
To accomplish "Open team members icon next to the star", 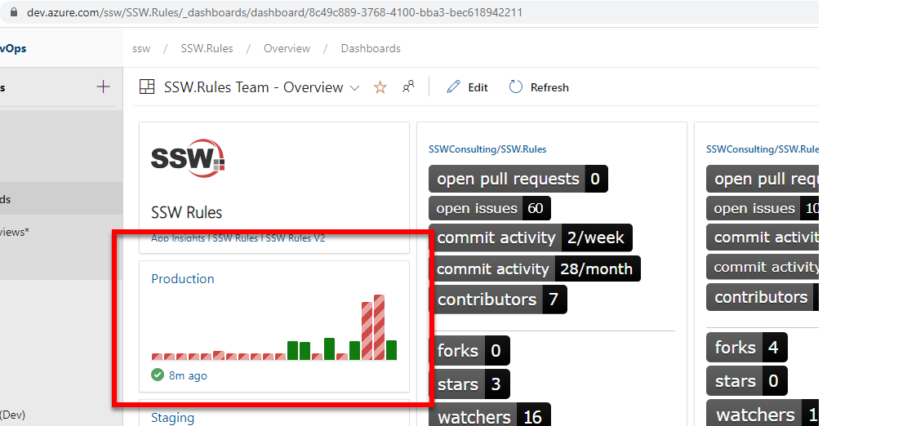I will (408, 87).
